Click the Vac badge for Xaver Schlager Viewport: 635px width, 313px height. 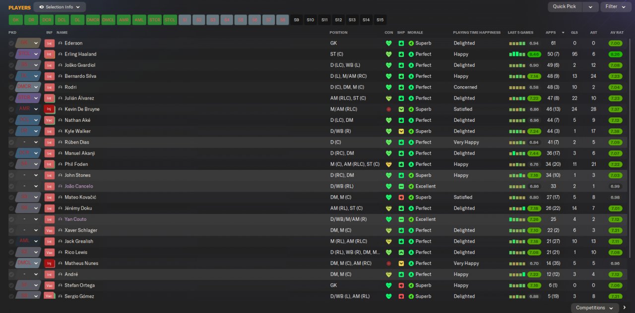pyautogui.click(x=49, y=230)
